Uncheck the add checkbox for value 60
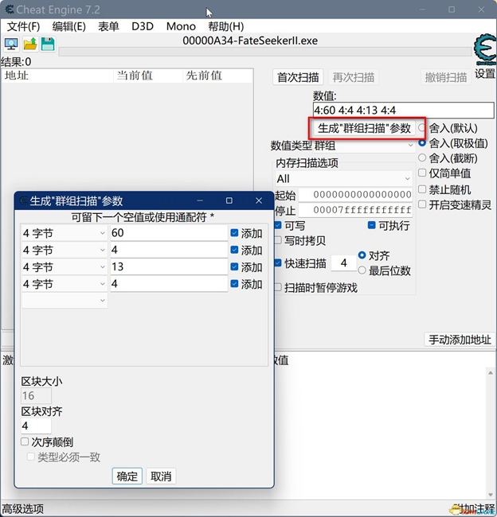 (x=234, y=233)
